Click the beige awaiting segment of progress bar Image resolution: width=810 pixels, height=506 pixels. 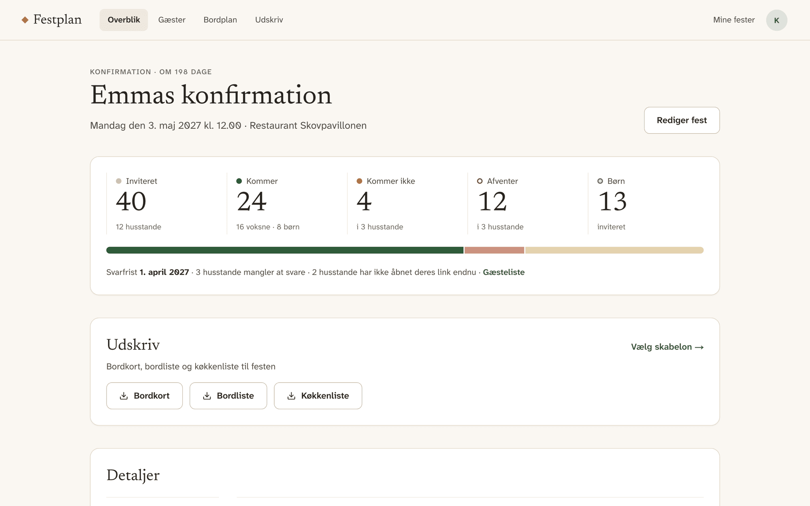[614, 250]
